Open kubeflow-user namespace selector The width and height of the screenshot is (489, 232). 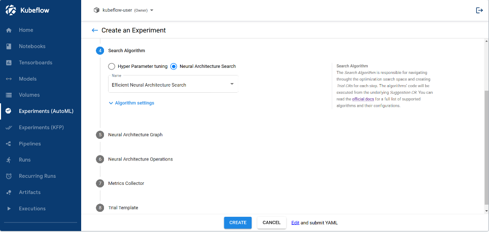[124, 10]
